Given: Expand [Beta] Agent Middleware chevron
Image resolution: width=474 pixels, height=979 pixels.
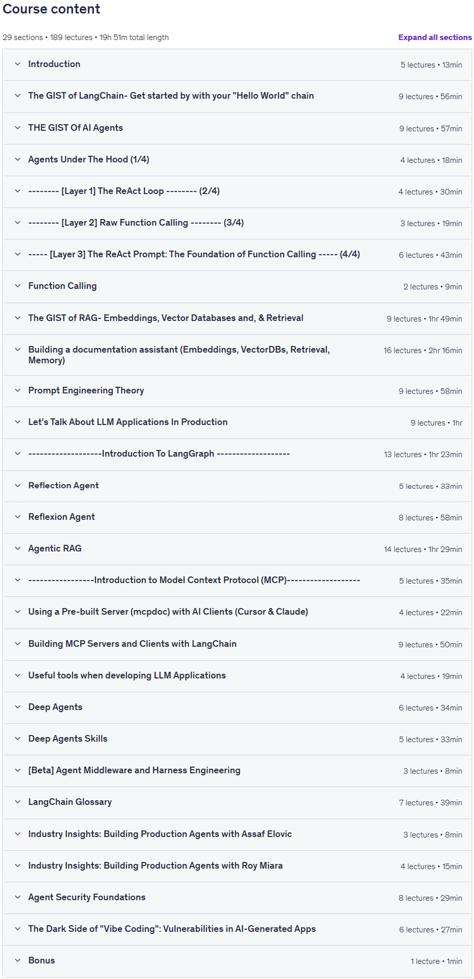Looking at the screenshot, I should (17, 770).
